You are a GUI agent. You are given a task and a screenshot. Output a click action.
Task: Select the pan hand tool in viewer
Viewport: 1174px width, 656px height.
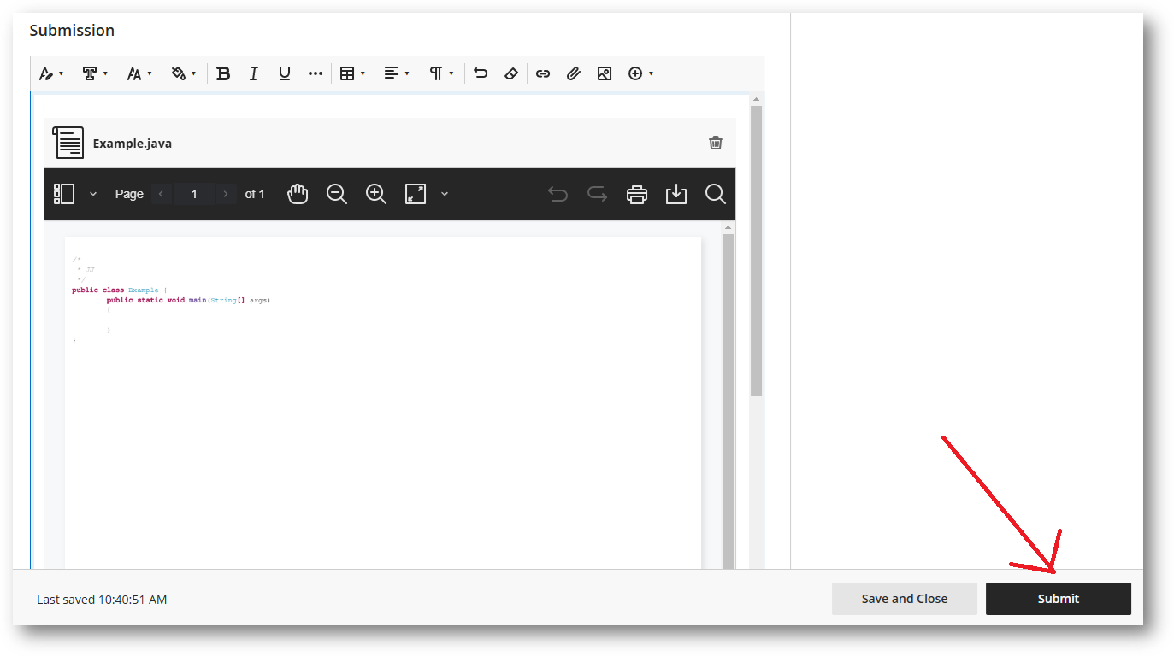tap(297, 194)
